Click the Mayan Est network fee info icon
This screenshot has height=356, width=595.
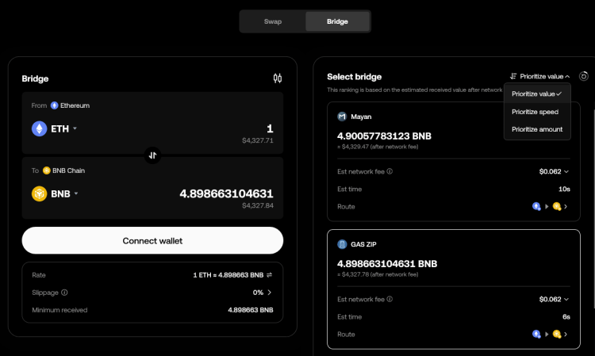390,171
